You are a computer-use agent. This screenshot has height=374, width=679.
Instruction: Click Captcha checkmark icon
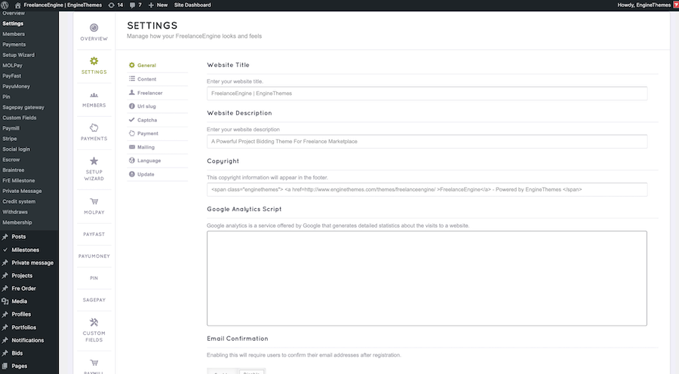(132, 119)
